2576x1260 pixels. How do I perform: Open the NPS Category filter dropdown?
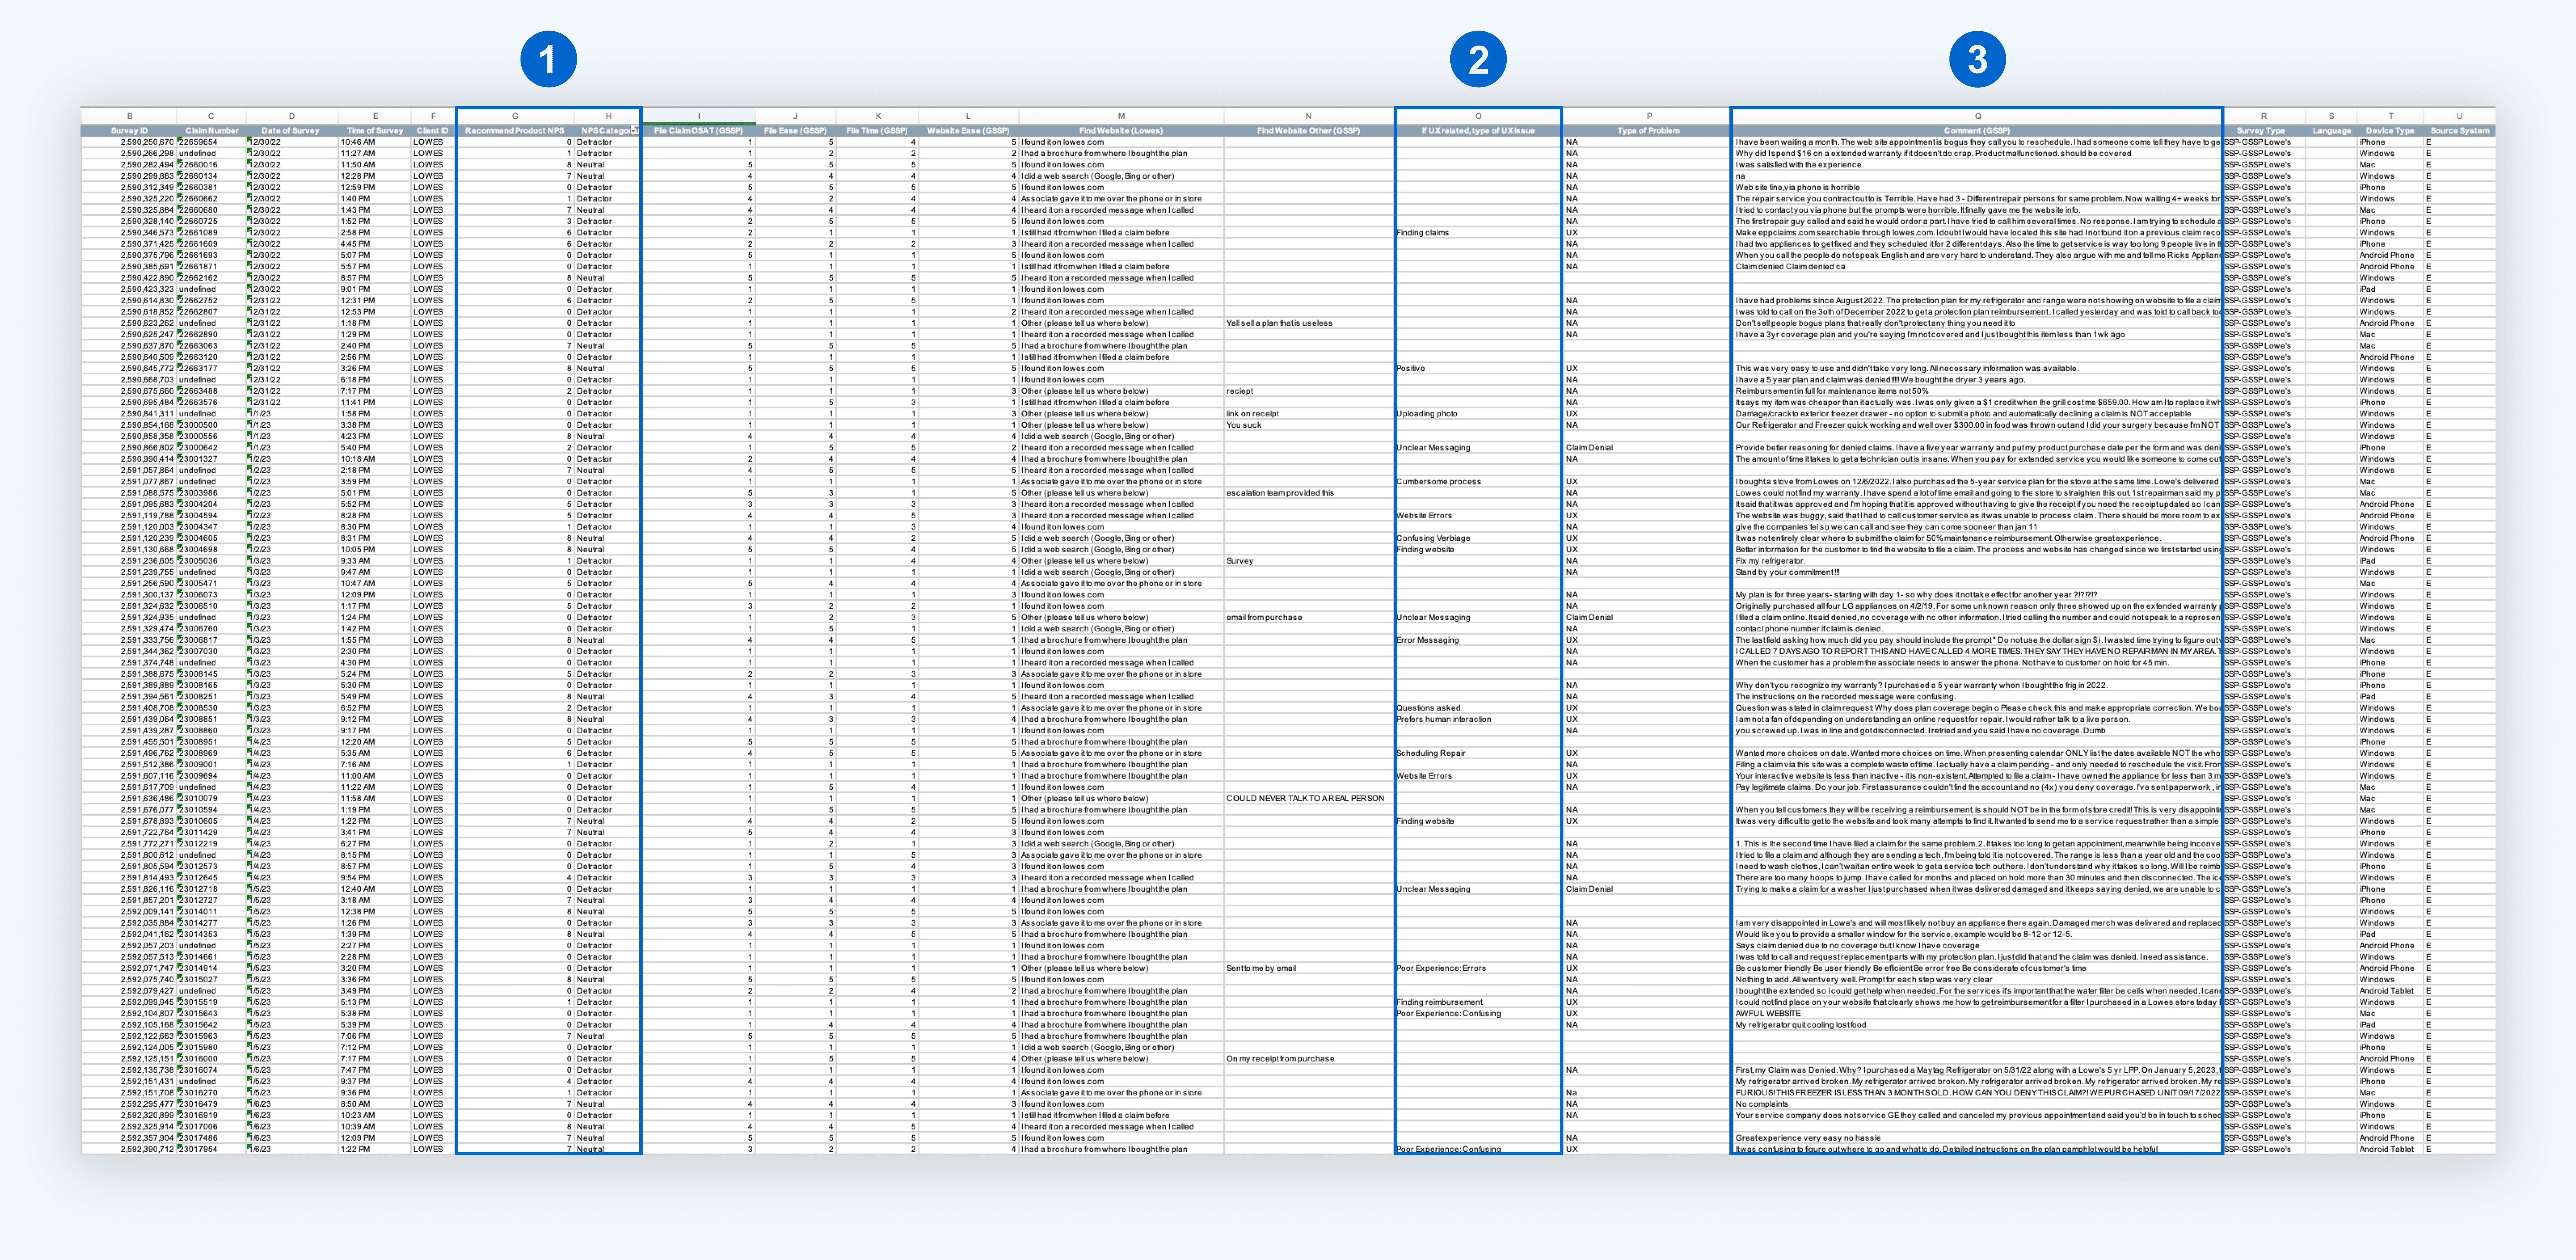tap(635, 130)
